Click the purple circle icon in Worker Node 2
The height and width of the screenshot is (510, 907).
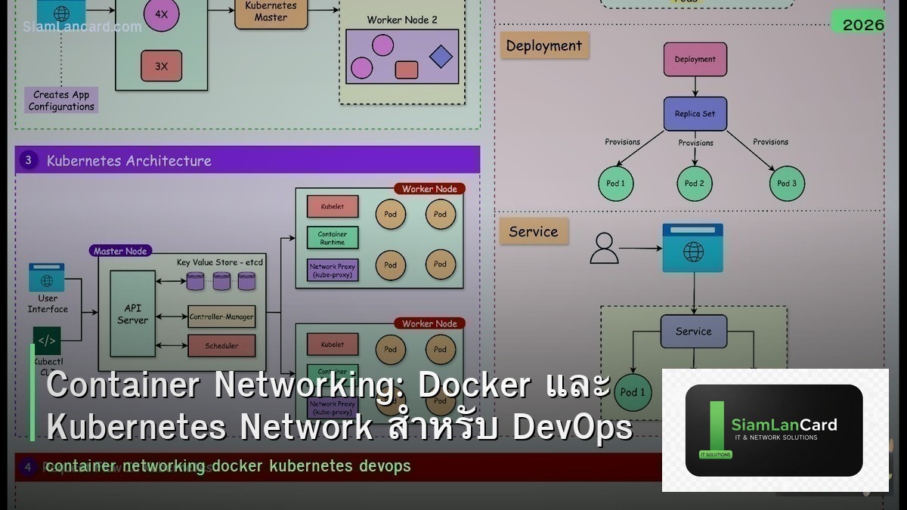pyautogui.click(x=382, y=44)
